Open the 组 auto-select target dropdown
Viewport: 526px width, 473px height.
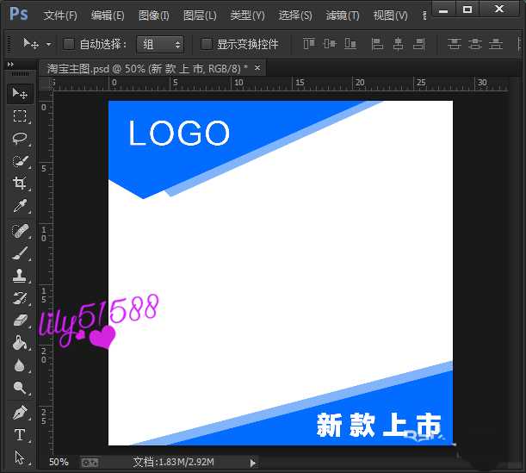(160, 44)
